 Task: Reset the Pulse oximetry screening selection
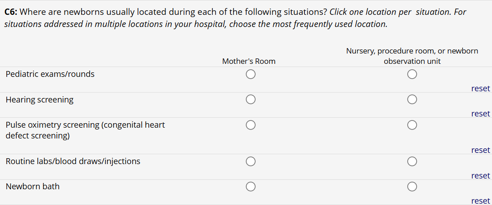click(x=480, y=150)
